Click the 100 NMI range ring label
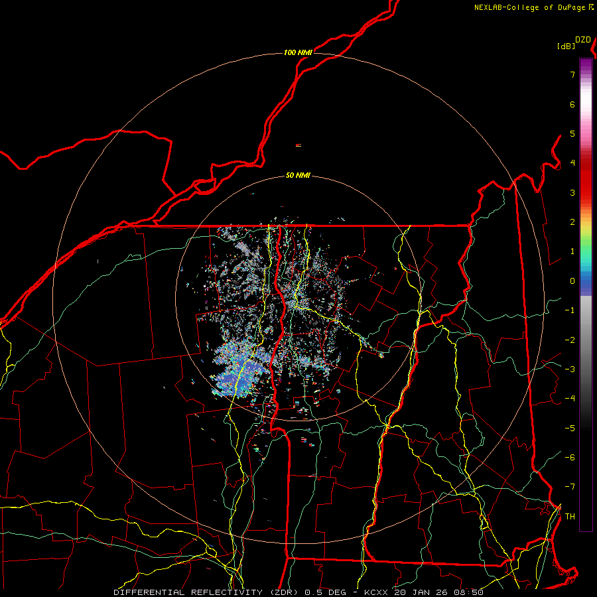This screenshot has width=597, height=597. click(x=298, y=52)
